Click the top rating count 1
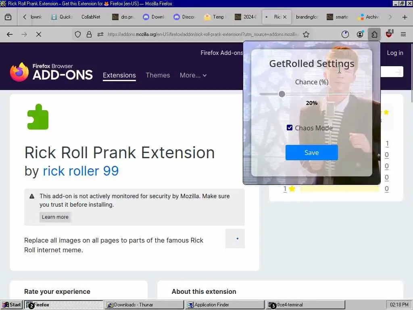413x310 pixels. click(387, 144)
